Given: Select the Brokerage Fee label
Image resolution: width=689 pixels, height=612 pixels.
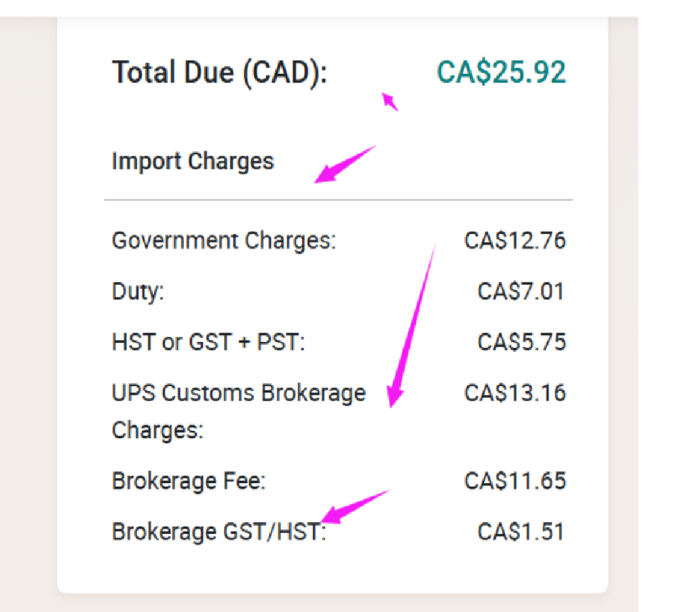Looking at the screenshot, I should (x=189, y=481).
